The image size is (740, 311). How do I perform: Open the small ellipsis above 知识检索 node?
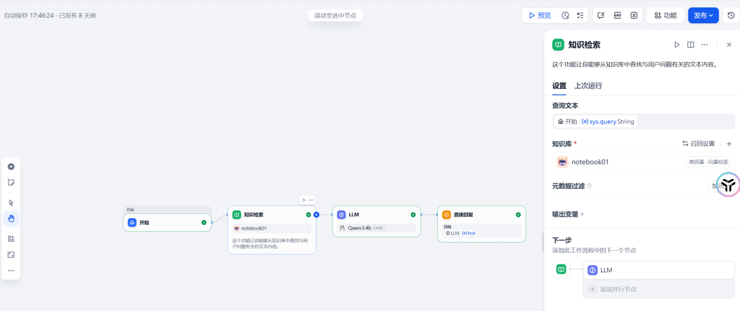coord(311,200)
